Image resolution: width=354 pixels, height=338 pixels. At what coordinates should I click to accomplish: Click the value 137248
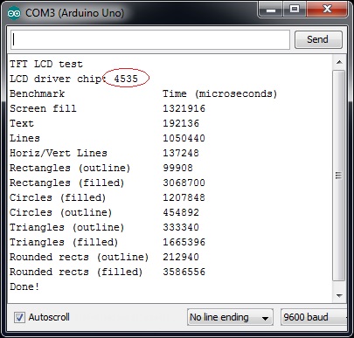181,153
